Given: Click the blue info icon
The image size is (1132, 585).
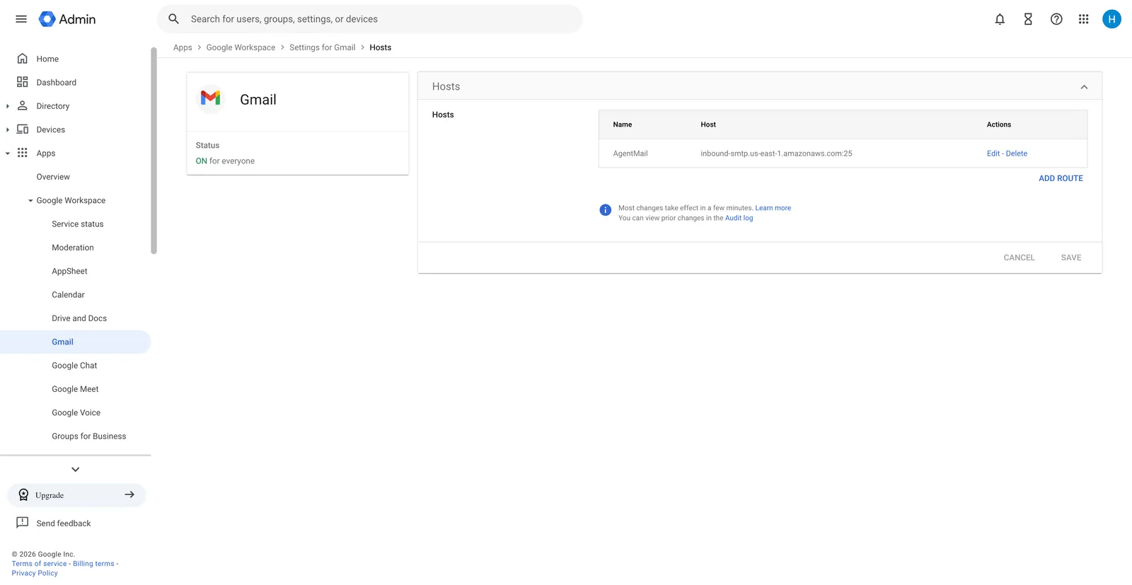Looking at the screenshot, I should (x=606, y=210).
